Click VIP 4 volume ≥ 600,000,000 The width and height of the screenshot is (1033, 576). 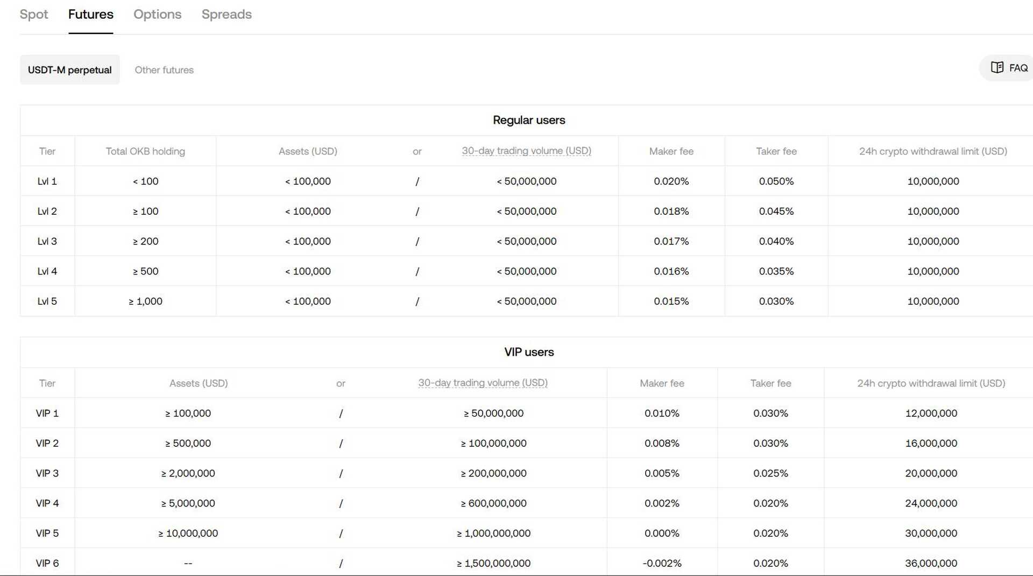[x=493, y=503]
